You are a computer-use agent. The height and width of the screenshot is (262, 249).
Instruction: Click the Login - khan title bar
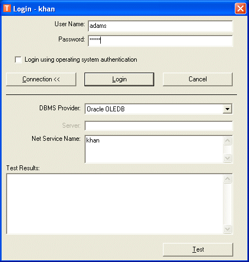coord(118,9)
